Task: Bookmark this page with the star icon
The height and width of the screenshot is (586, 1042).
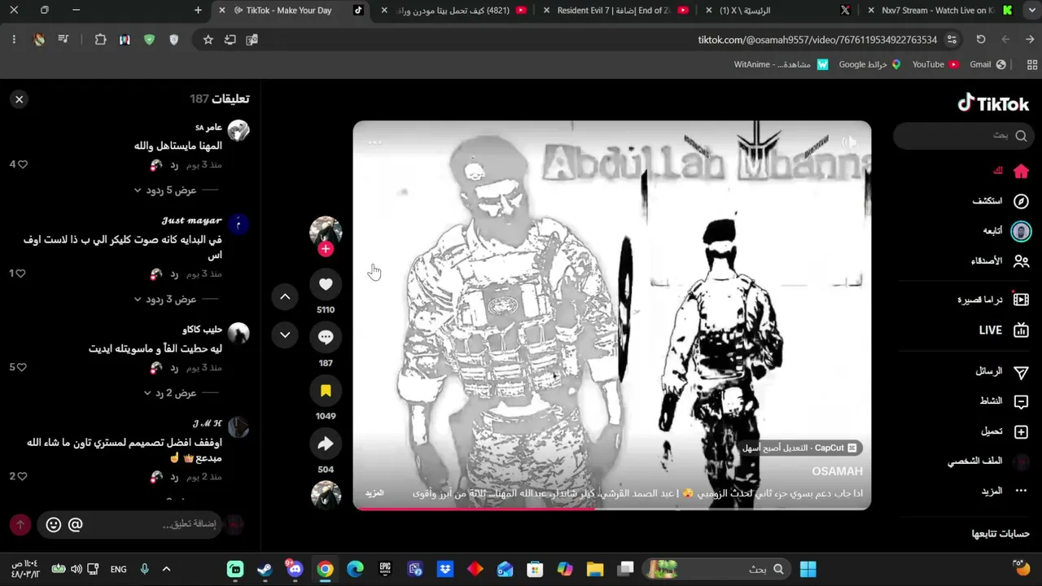Action: click(208, 39)
